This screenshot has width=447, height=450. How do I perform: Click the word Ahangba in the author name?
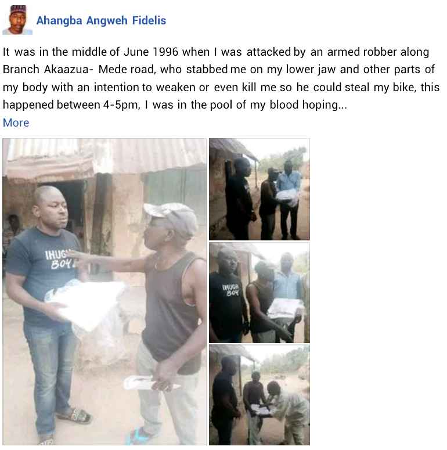coord(59,20)
